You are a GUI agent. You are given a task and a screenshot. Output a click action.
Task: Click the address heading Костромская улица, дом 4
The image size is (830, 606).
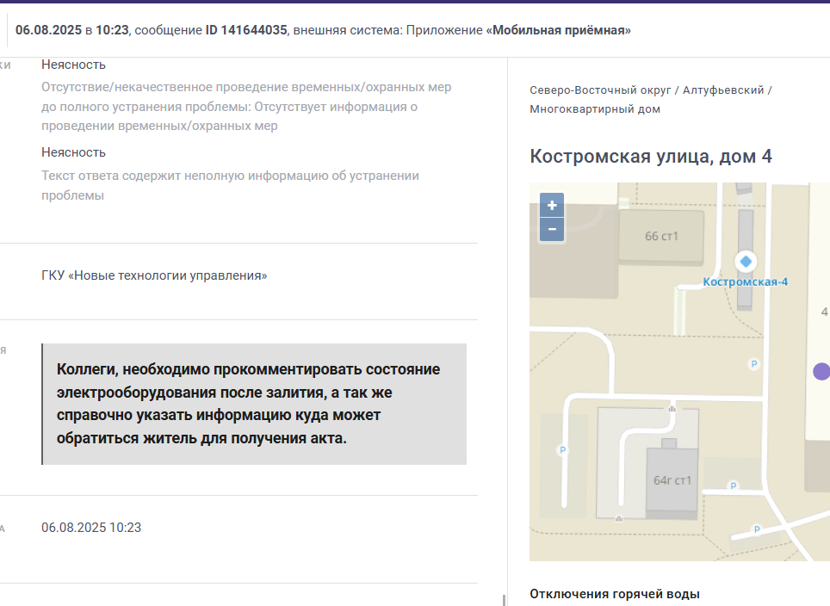pyautogui.click(x=651, y=157)
